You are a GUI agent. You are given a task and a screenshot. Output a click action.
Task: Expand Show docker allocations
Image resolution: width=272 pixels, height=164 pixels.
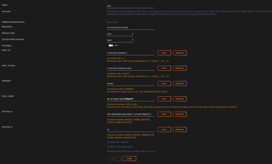tap(122, 147)
